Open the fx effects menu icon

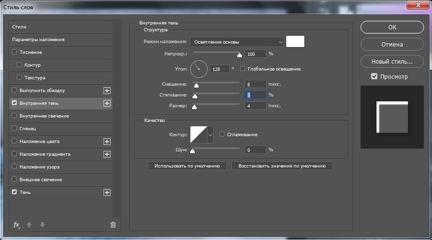click(x=17, y=225)
